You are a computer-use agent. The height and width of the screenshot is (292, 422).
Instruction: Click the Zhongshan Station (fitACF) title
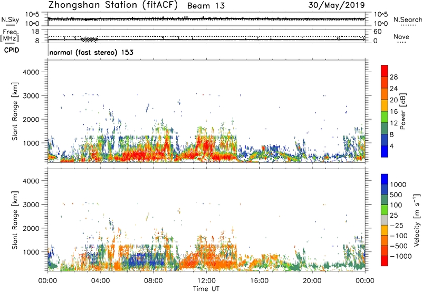click(113, 5)
